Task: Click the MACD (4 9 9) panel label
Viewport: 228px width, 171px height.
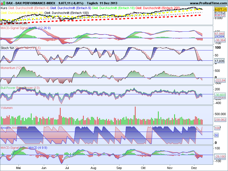Action: coord(38,148)
